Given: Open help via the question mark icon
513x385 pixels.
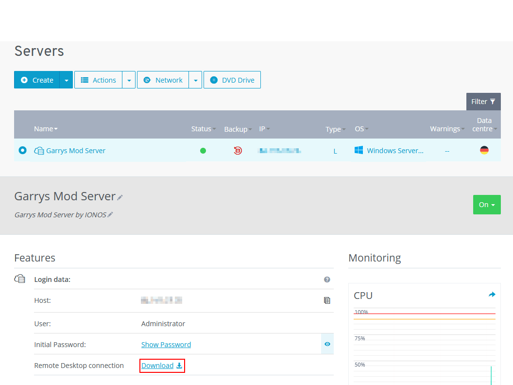Looking at the screenshot, I should point(327,280).
